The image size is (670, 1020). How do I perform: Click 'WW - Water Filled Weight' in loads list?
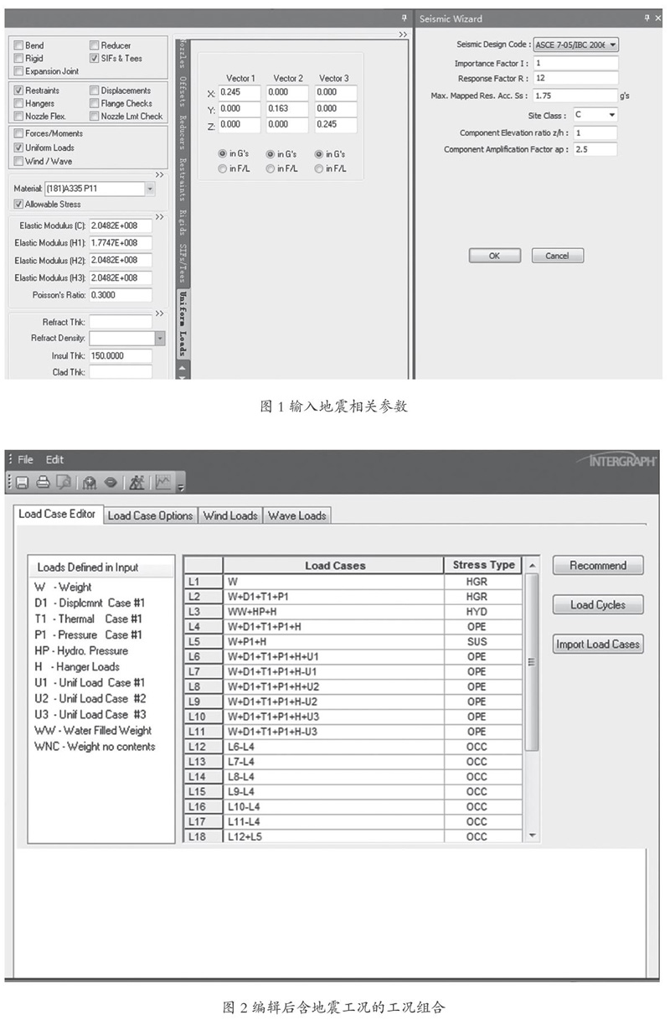93,731
